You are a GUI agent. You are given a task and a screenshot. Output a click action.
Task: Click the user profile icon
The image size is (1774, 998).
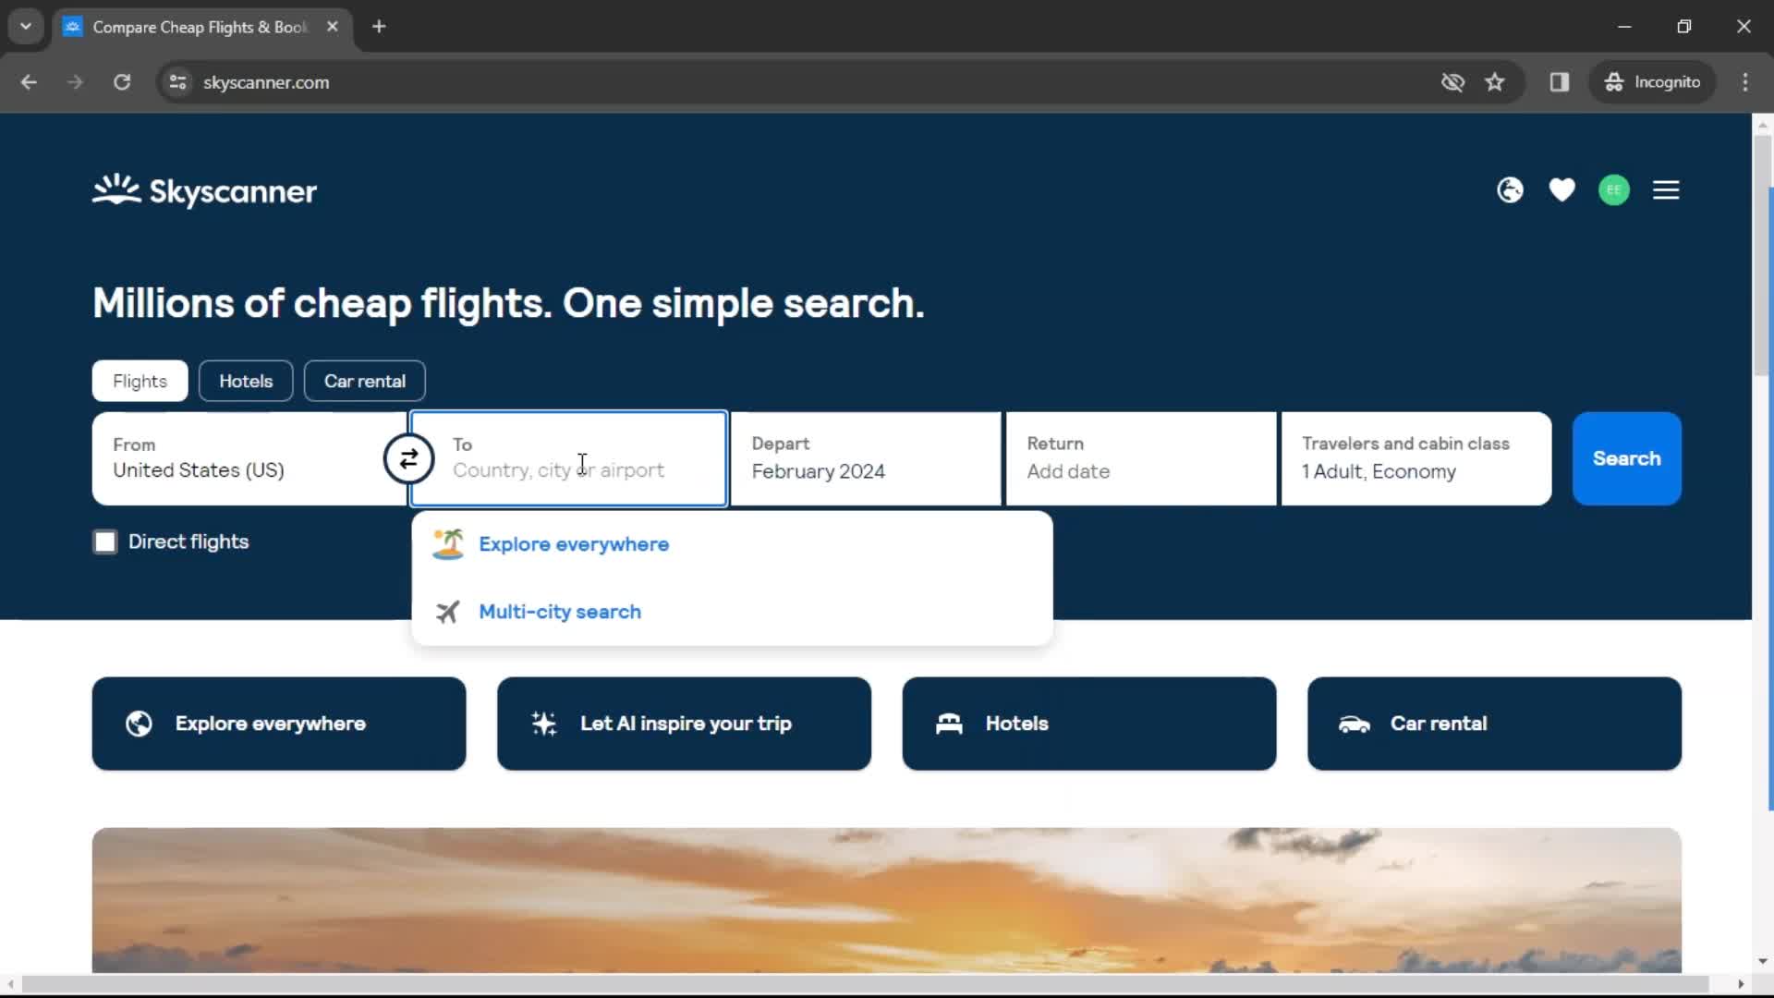[1614, 190]
